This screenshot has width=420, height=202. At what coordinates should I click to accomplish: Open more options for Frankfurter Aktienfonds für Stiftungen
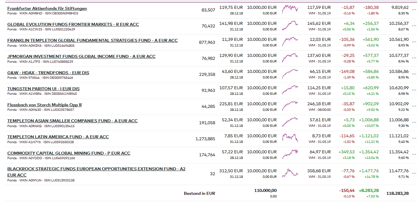414,10
